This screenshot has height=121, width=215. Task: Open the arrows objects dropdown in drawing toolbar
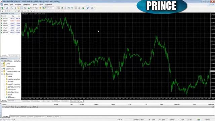33,11
